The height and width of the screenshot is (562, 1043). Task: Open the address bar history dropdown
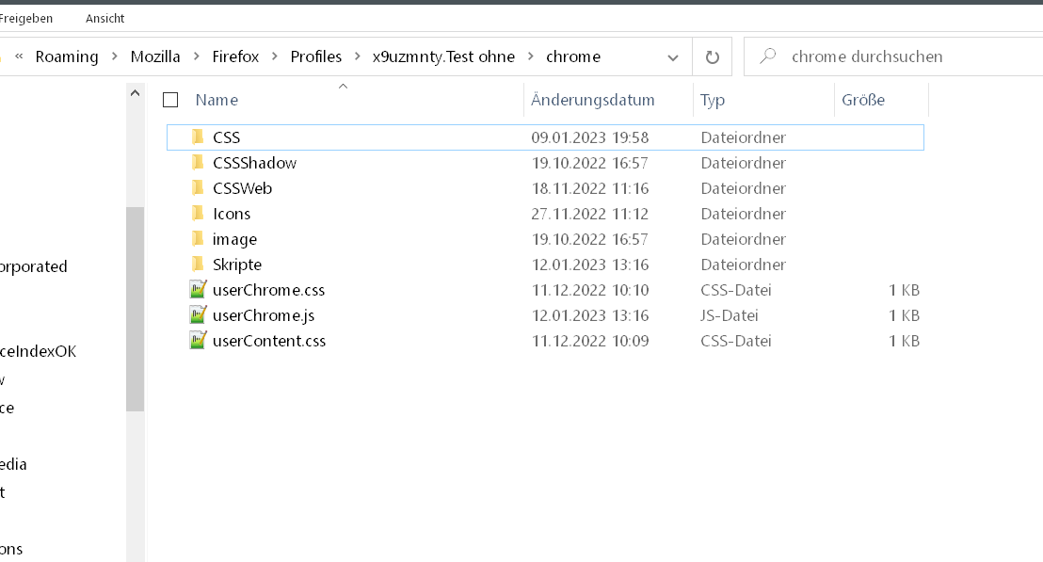click(x=673, y=56)
